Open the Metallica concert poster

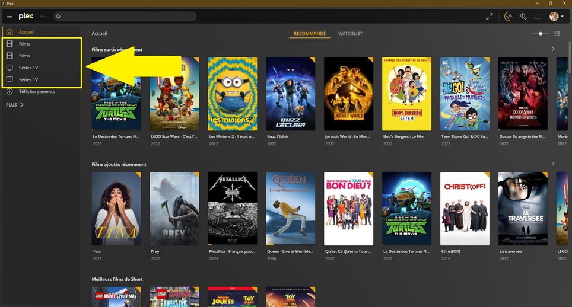233,208
